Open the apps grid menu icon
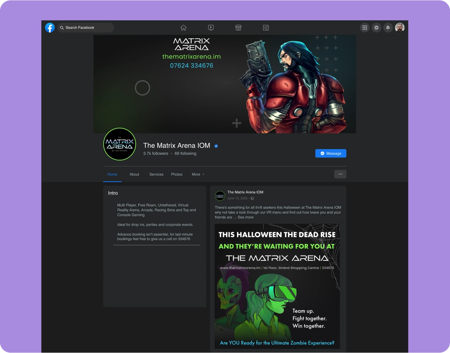 tap(364, 28)
